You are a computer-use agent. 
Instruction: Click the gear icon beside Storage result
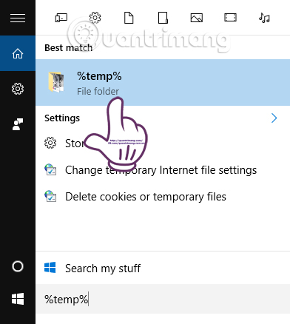[x=50, y=143]
